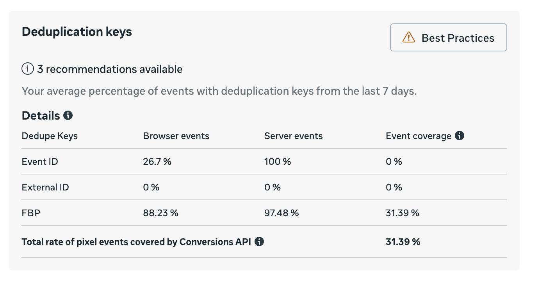Screen dimensions: 538x289
Task: Click the Event ID row label
Action: [40, 162]
